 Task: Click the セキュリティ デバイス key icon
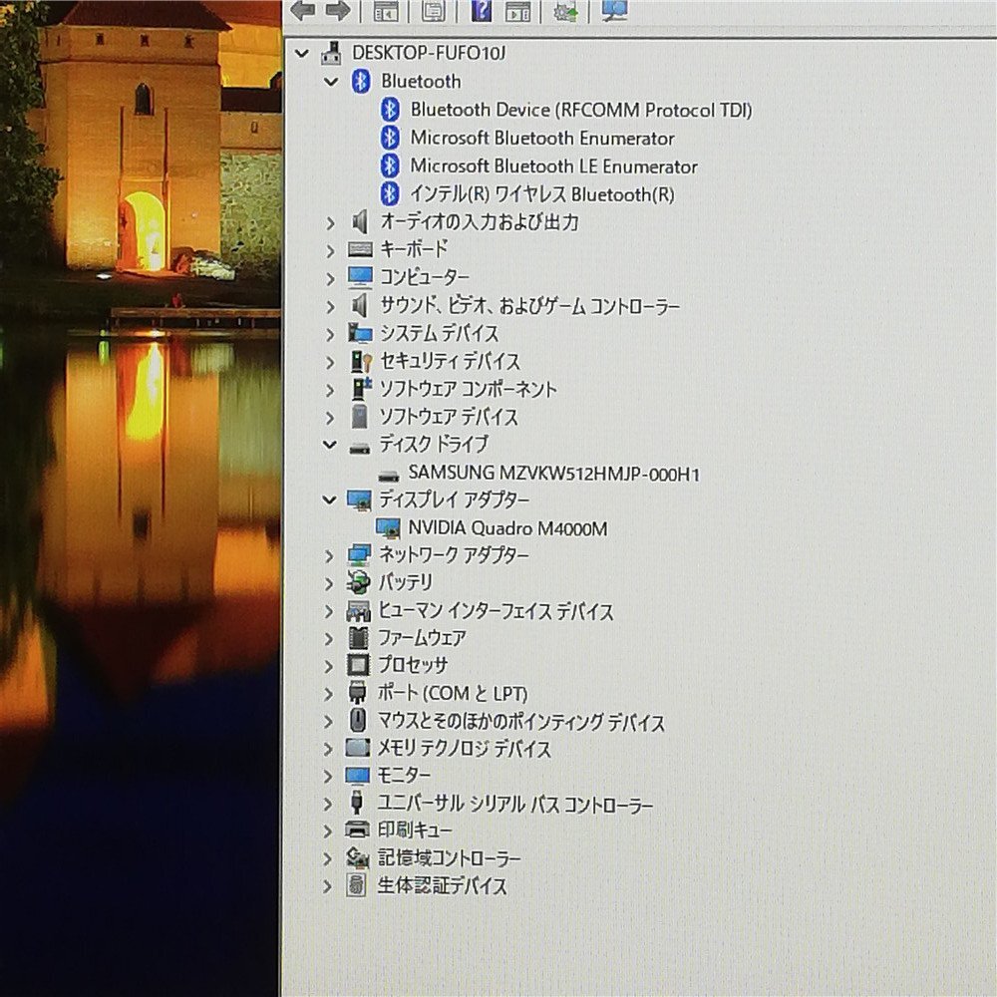coord(361,361)
